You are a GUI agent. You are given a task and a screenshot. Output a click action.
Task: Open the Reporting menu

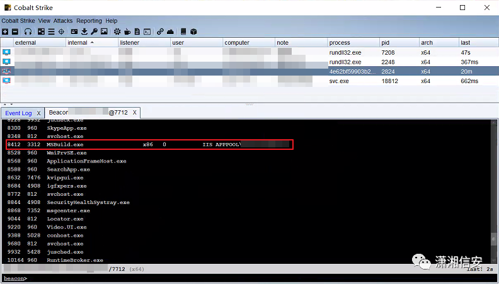(89, 21)
